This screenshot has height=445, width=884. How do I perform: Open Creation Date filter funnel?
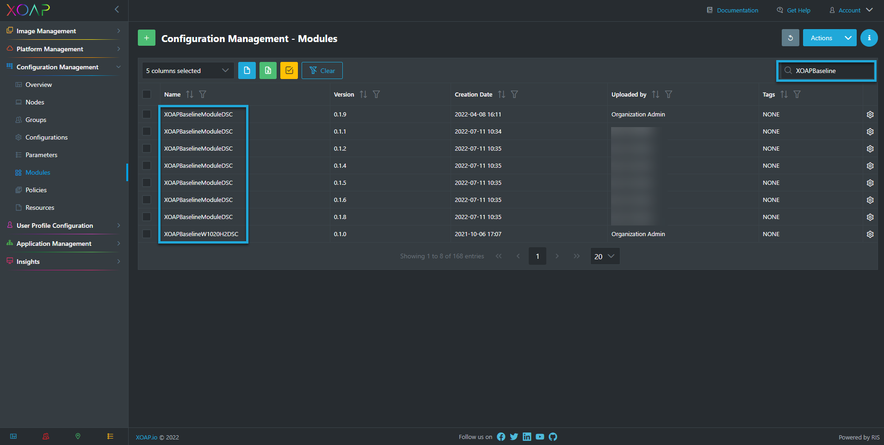click(514, 94)
